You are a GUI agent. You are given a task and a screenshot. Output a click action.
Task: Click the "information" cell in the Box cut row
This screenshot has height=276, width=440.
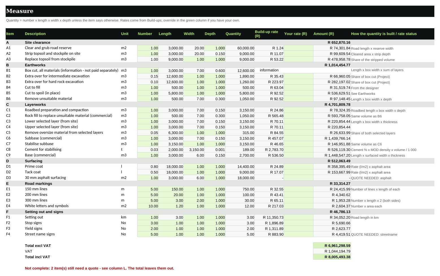point(269,70)
